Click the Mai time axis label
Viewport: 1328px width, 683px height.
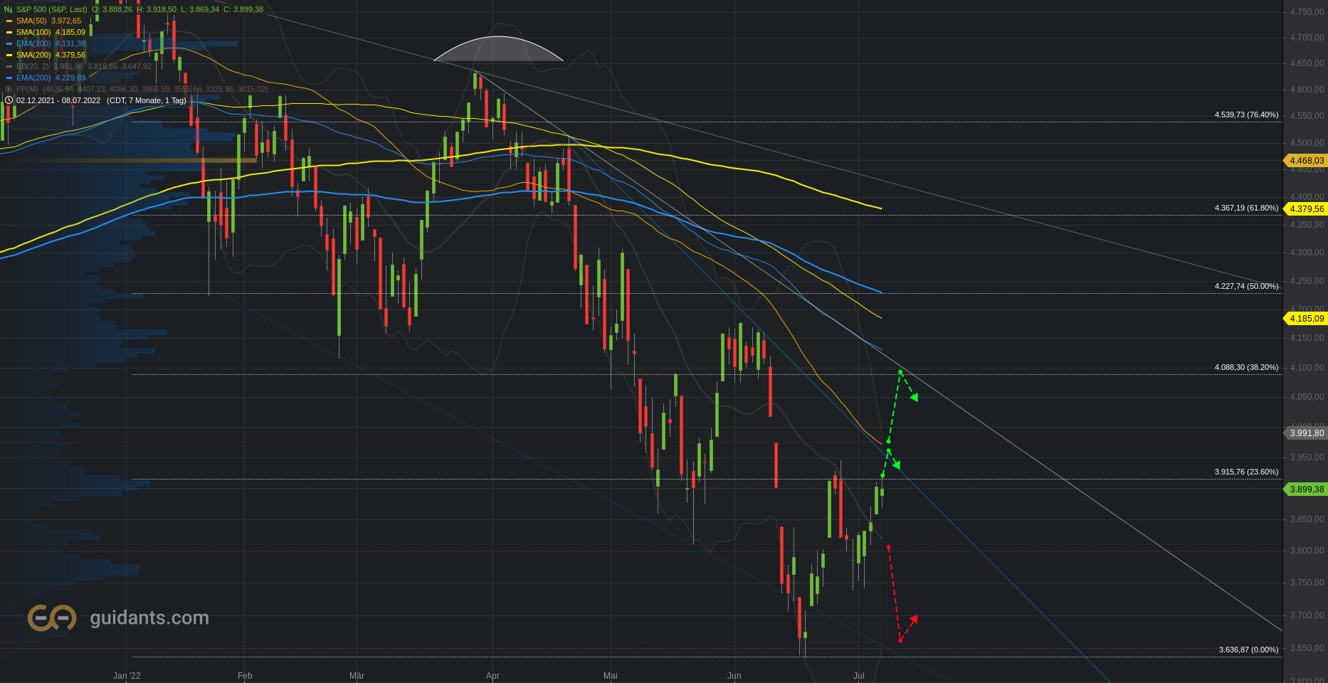[x=610, y=676]
